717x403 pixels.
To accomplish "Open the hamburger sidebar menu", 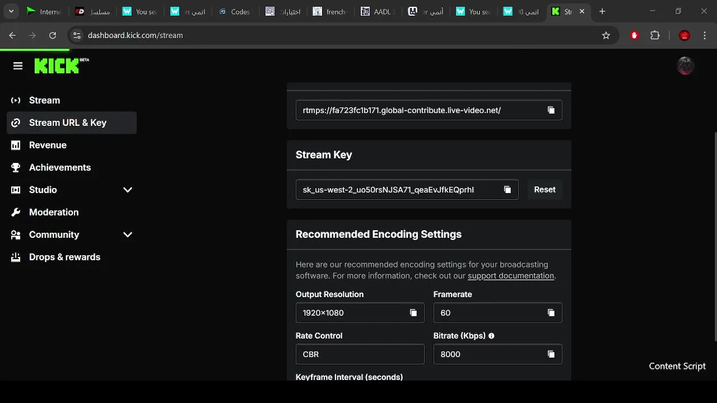I will (x=18, y=66).
